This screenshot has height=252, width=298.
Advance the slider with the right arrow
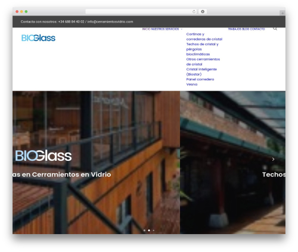tap(273, 159)
